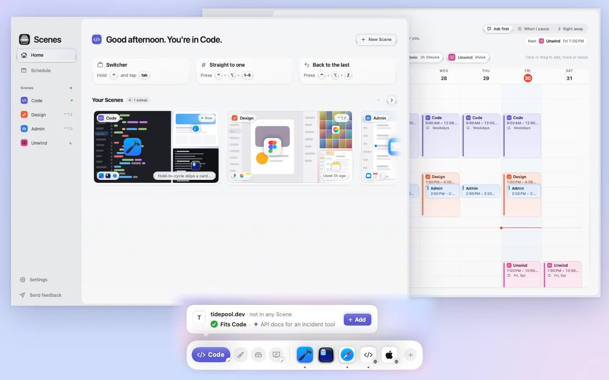
Task: Add tidepool.dev with the Add button
Action: [357, 320]
